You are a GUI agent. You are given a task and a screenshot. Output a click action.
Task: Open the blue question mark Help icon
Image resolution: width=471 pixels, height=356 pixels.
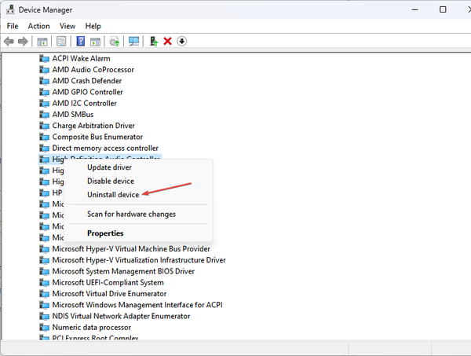[x=80, y=41]
